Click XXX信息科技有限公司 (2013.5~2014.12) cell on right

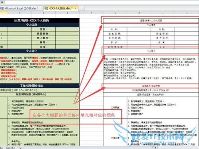pyautogui.click(x=151, y=90)
